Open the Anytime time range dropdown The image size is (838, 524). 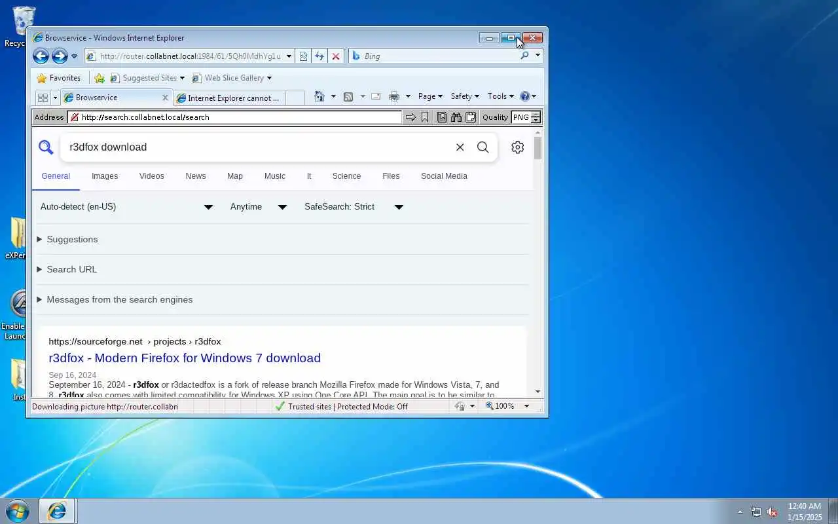coord(259,207)
